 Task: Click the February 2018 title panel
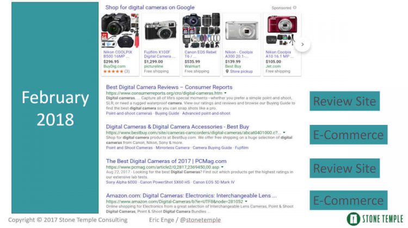pos(55,108)
